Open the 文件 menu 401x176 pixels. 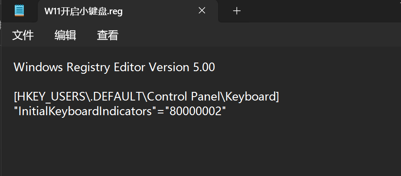(x=23, y=35)
